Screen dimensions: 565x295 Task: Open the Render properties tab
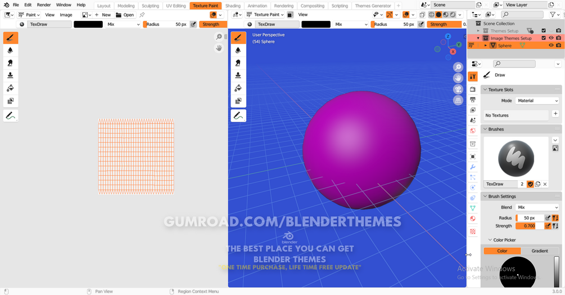click(473, 89)
